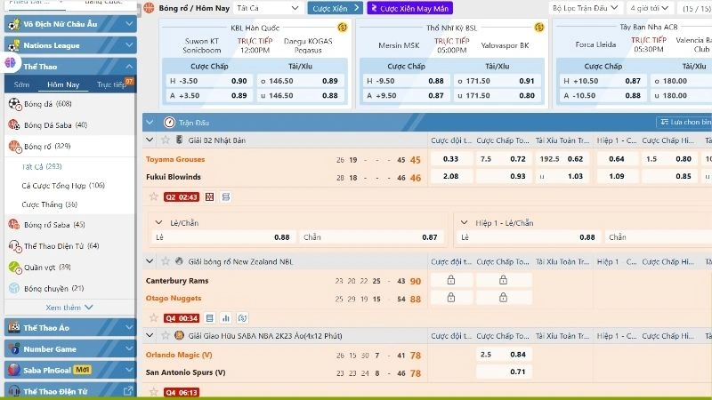Favorite the SABA NBA 2K23 league star
Image resolution: width=712 pixels, height=400 pixels.
click(166, 336)
